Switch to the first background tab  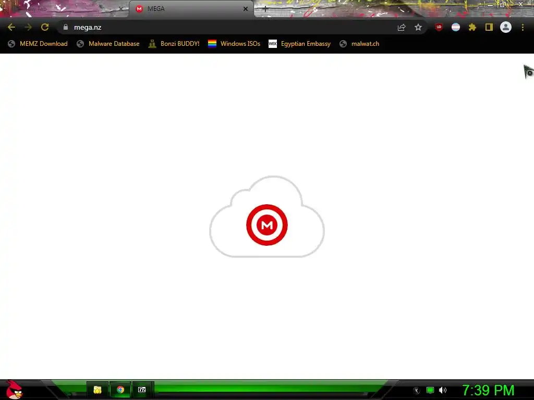[65, 9]
